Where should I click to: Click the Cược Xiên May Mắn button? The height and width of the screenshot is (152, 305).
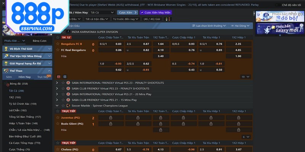click(x=156, y=12)
